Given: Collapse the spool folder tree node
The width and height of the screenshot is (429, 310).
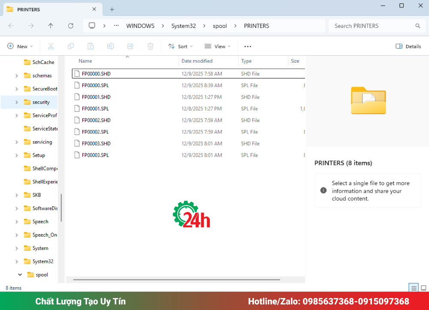Looking at the screenshot, I should [x=20, y=274].
